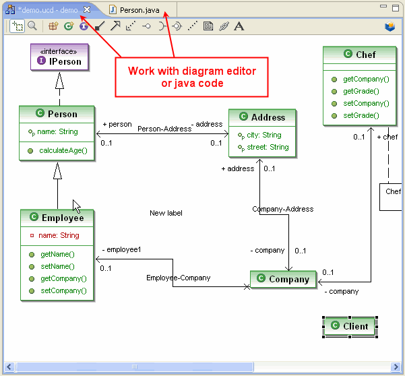The width and height of the screenshot is (405, 376).
Task: Click the Company-Address association label
Action: coord(283,209)
